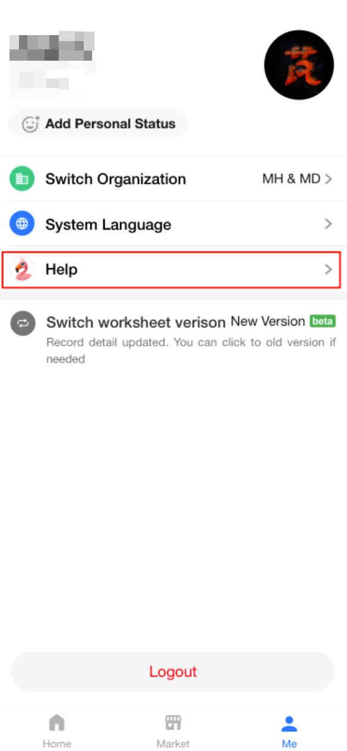This screenshot has width=347, height=751.
Task: Tap the red Logout button
Action: click(x=173, y=672)
